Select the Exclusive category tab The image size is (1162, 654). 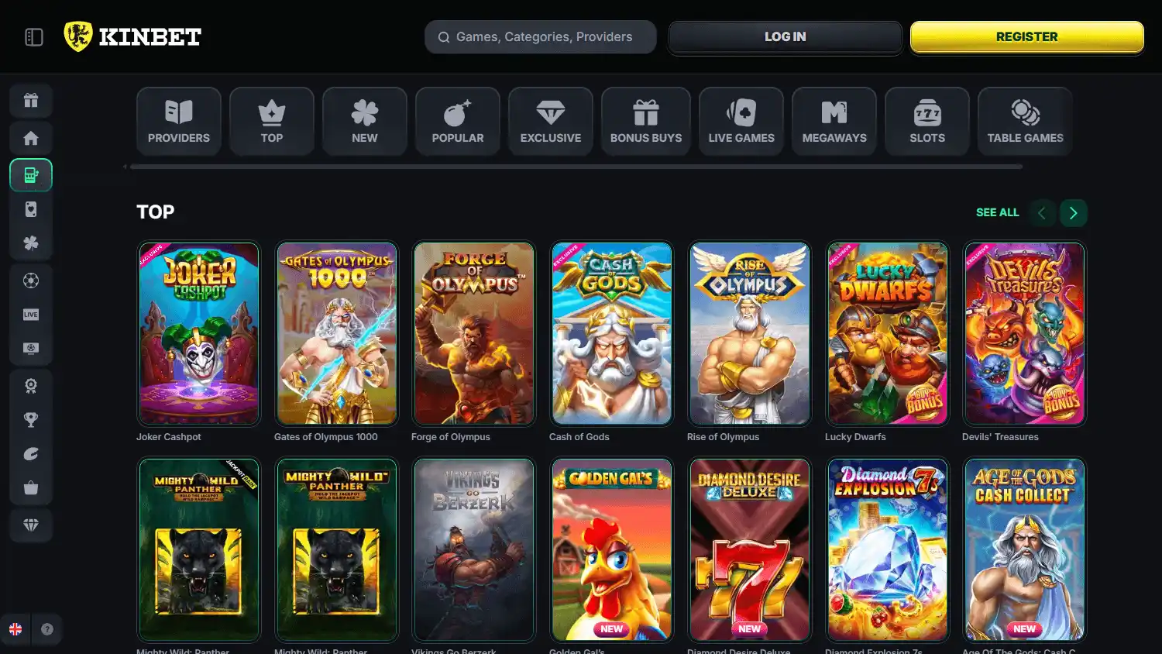551,122
